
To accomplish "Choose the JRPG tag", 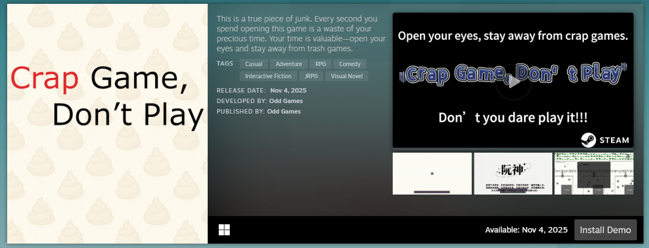I will (x=312, y=76).
